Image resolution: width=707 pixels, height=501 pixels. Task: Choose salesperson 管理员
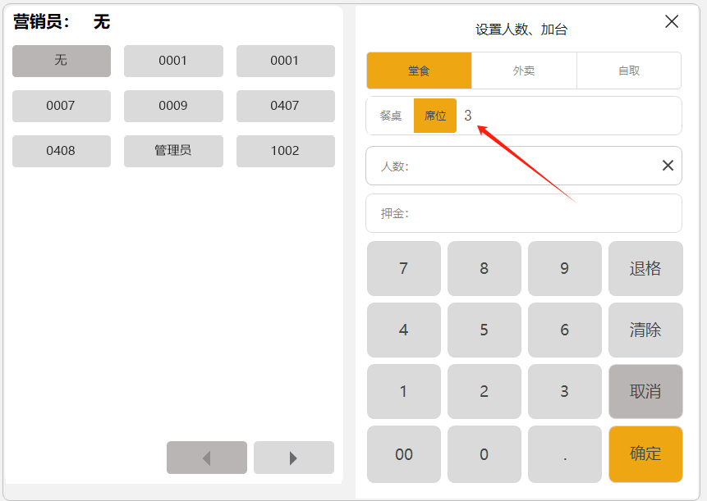[x=173, y=151]
